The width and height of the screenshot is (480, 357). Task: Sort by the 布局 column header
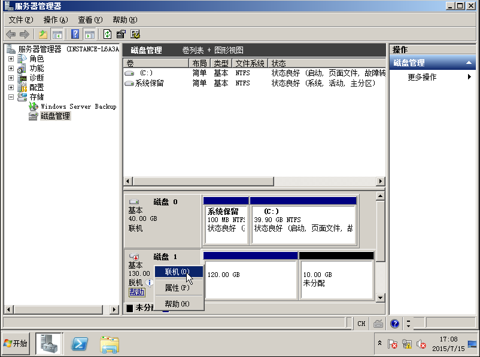pyautogui.click(x=199, y=63)
